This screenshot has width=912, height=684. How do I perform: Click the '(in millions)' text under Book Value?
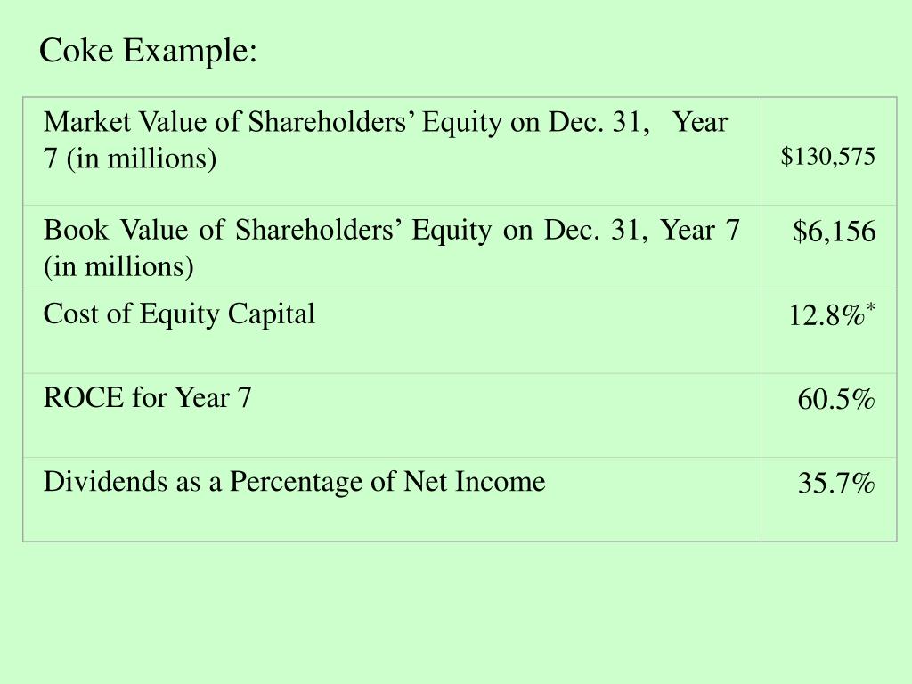[x=118, y=266]
